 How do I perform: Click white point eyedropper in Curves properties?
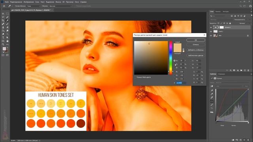212,97
